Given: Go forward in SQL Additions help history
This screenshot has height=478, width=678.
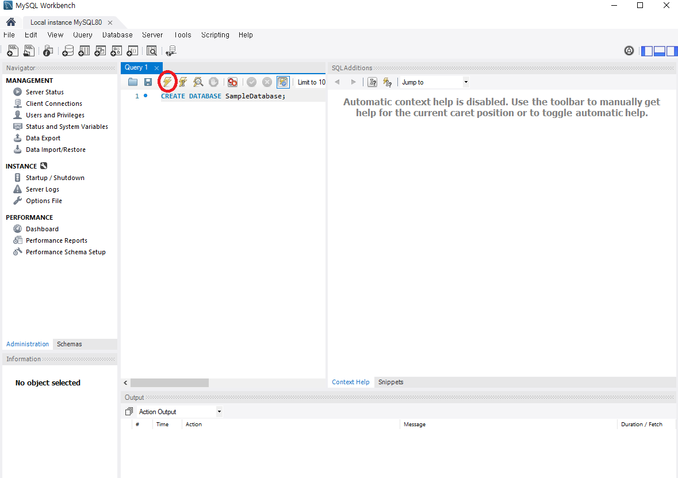Looking at the screenshot, I should [353, 82].
